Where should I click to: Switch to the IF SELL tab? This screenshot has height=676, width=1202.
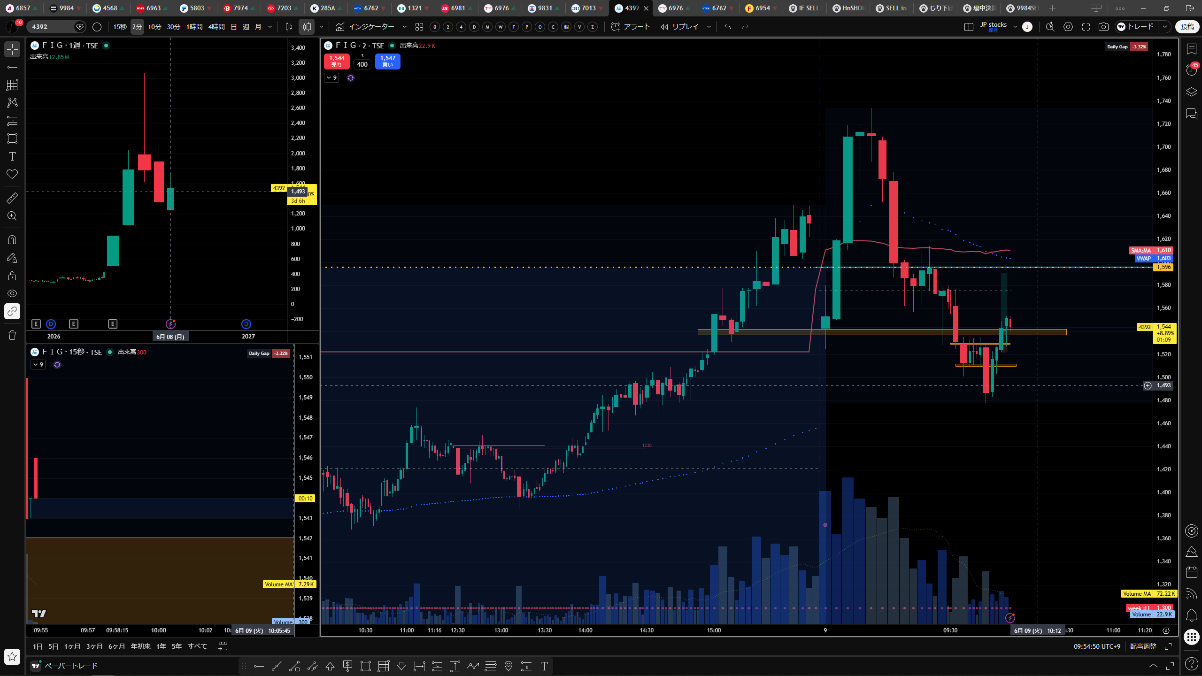[x=805, y=8]
